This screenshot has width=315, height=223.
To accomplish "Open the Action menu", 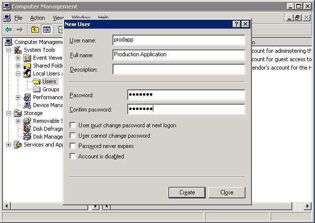I will click(x=37, y=18).
